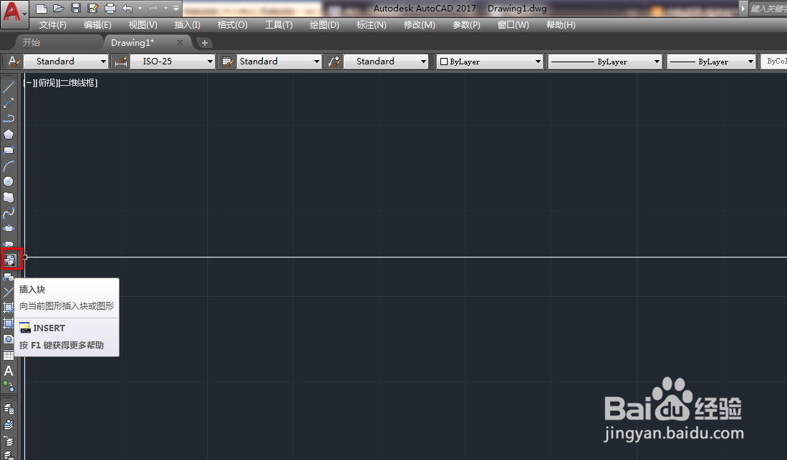Open the Dimension Style manager icon
787x460 pixels.
121,62
